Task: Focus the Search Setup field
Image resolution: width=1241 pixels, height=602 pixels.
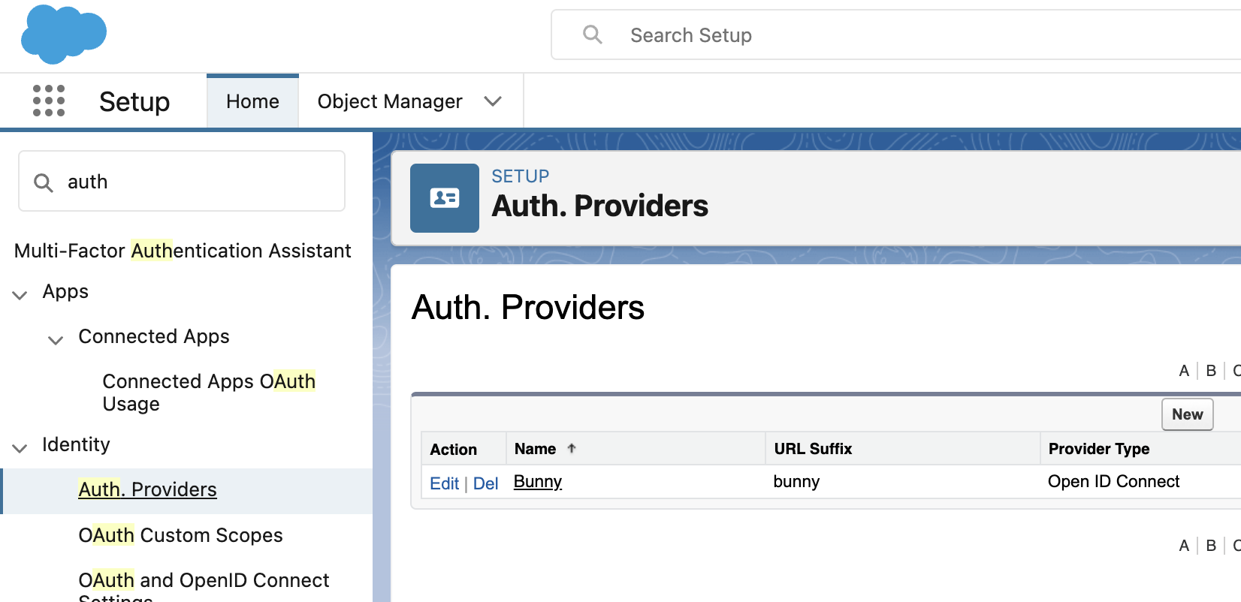Action: click(x=895, y=35)
